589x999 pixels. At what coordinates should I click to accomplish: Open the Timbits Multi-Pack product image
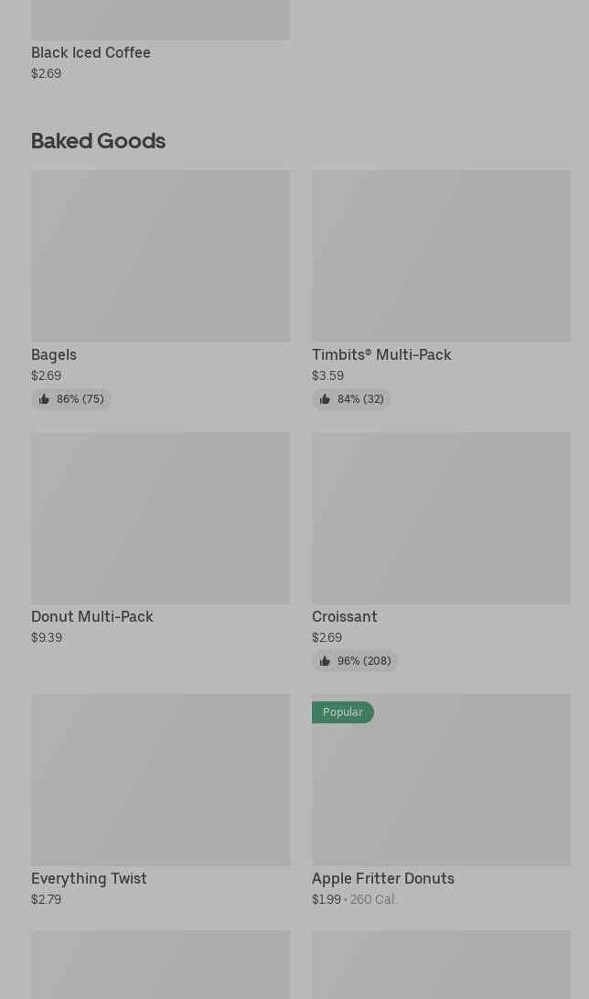coord(441,255)
